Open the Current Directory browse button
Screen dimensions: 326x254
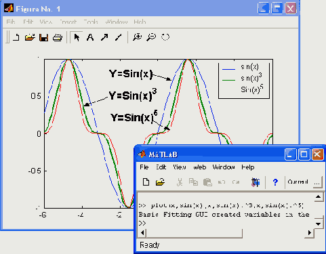pos(317,182)
